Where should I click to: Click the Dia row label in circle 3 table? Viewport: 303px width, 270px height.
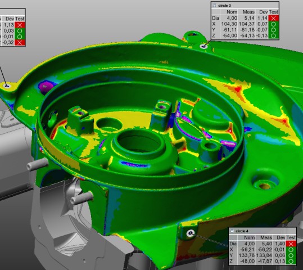215,18
